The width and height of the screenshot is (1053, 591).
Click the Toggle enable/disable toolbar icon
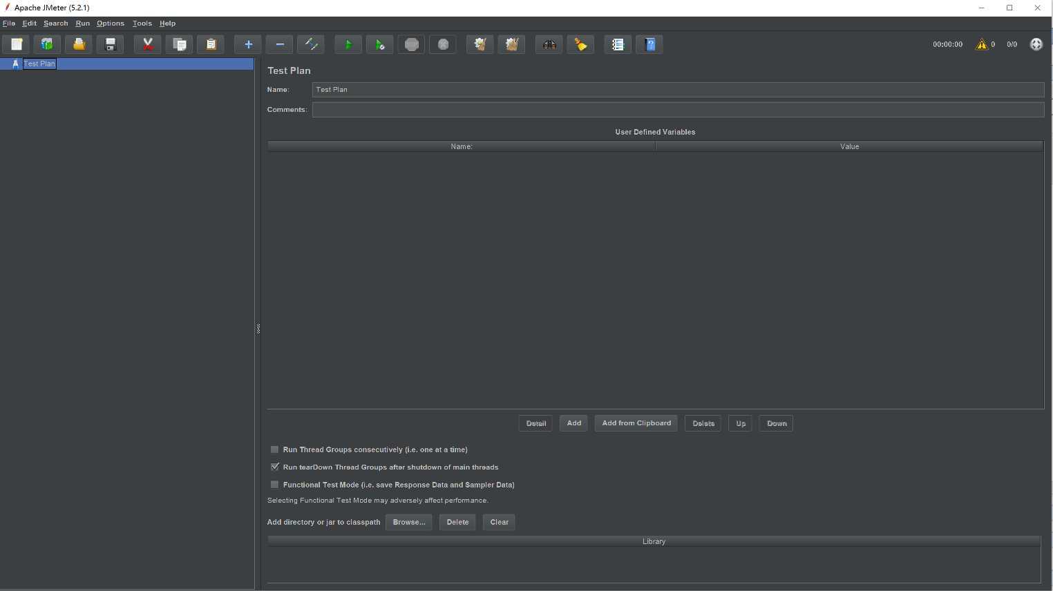coord(311,44)
